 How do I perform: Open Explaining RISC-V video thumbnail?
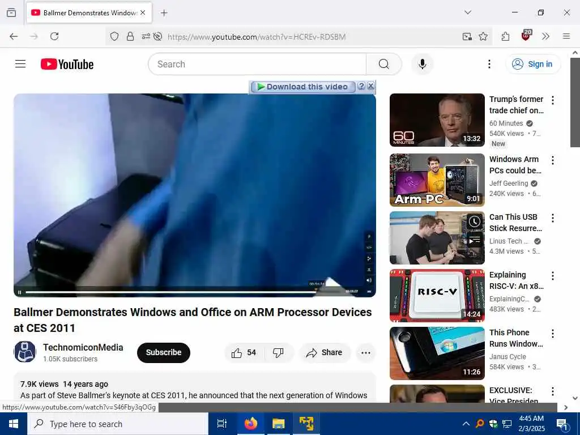click(x=437, y=296)
